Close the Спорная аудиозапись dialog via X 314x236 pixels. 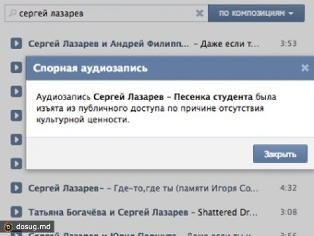point(305,68)
